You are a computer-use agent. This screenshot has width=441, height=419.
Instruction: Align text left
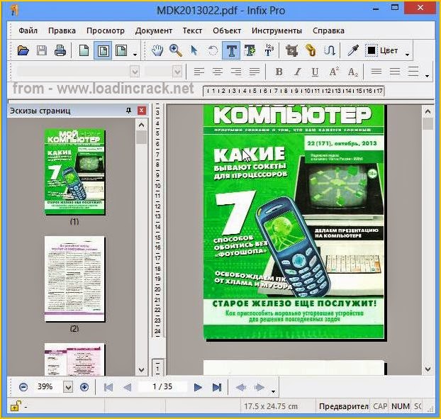click(199, 72)
